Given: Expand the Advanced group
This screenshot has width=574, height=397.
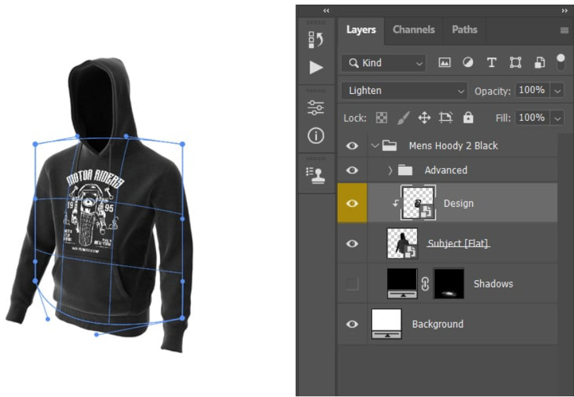Looking at the screenshot, I should click(x=390, y=171).
